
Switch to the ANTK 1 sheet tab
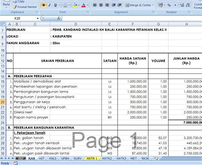[92, 158]
